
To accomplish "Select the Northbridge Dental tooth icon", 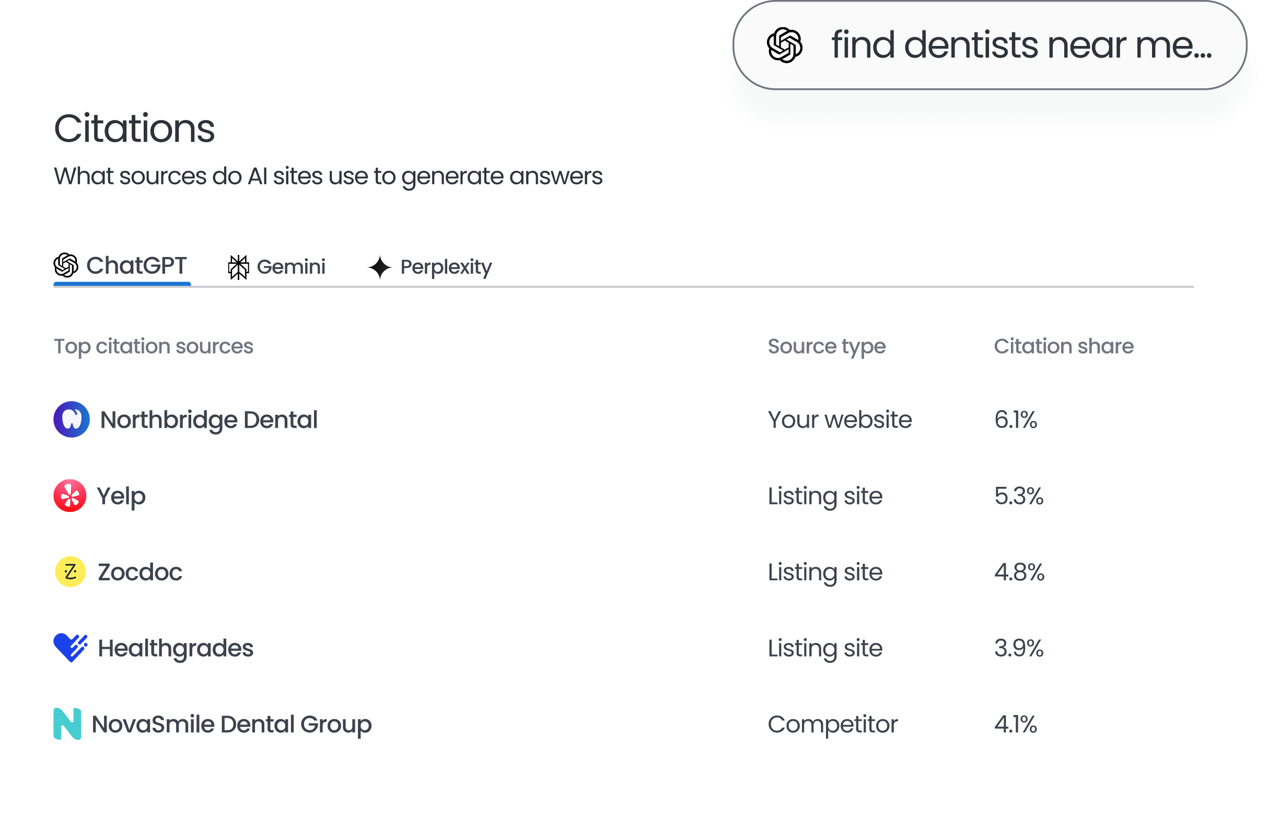I will (x=70, y=419).
